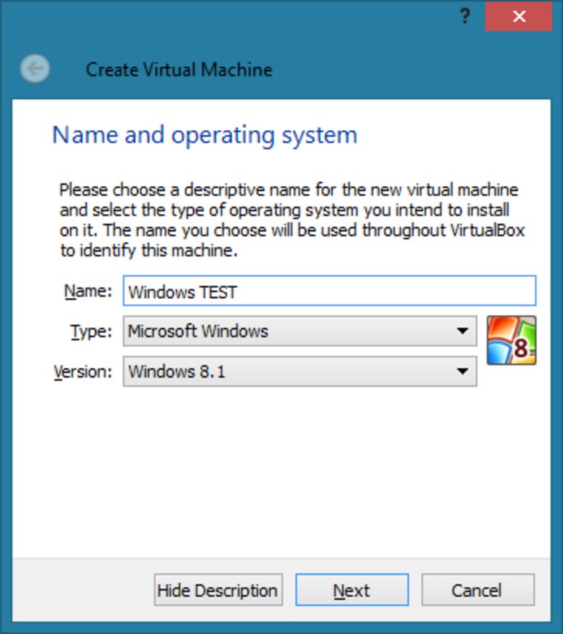Click the "Type:" field label

91,332
